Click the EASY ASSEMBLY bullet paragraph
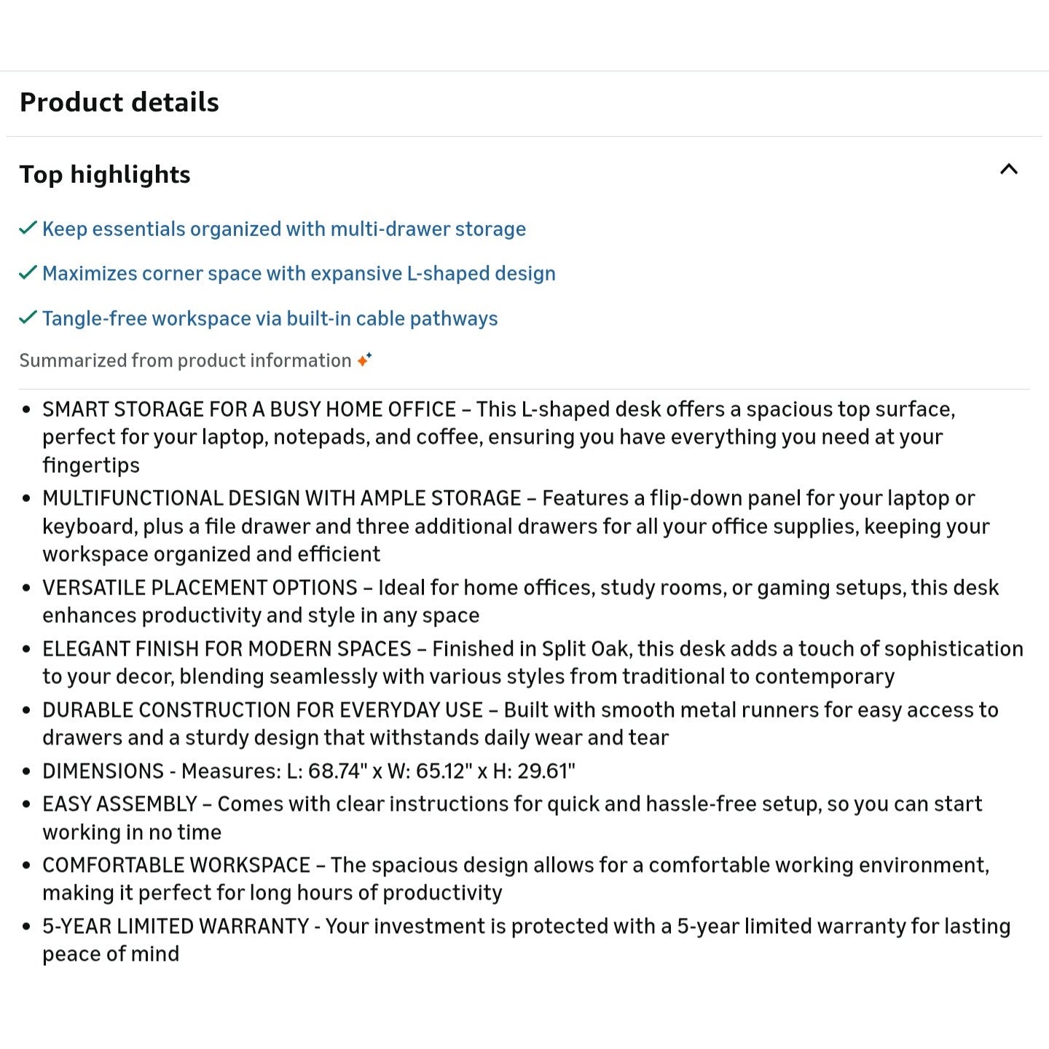 point(511,817)
